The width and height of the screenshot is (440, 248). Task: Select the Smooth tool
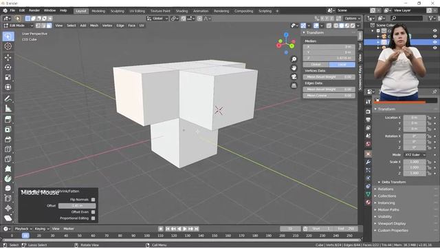pyautogui.click(x=8, y=188)
